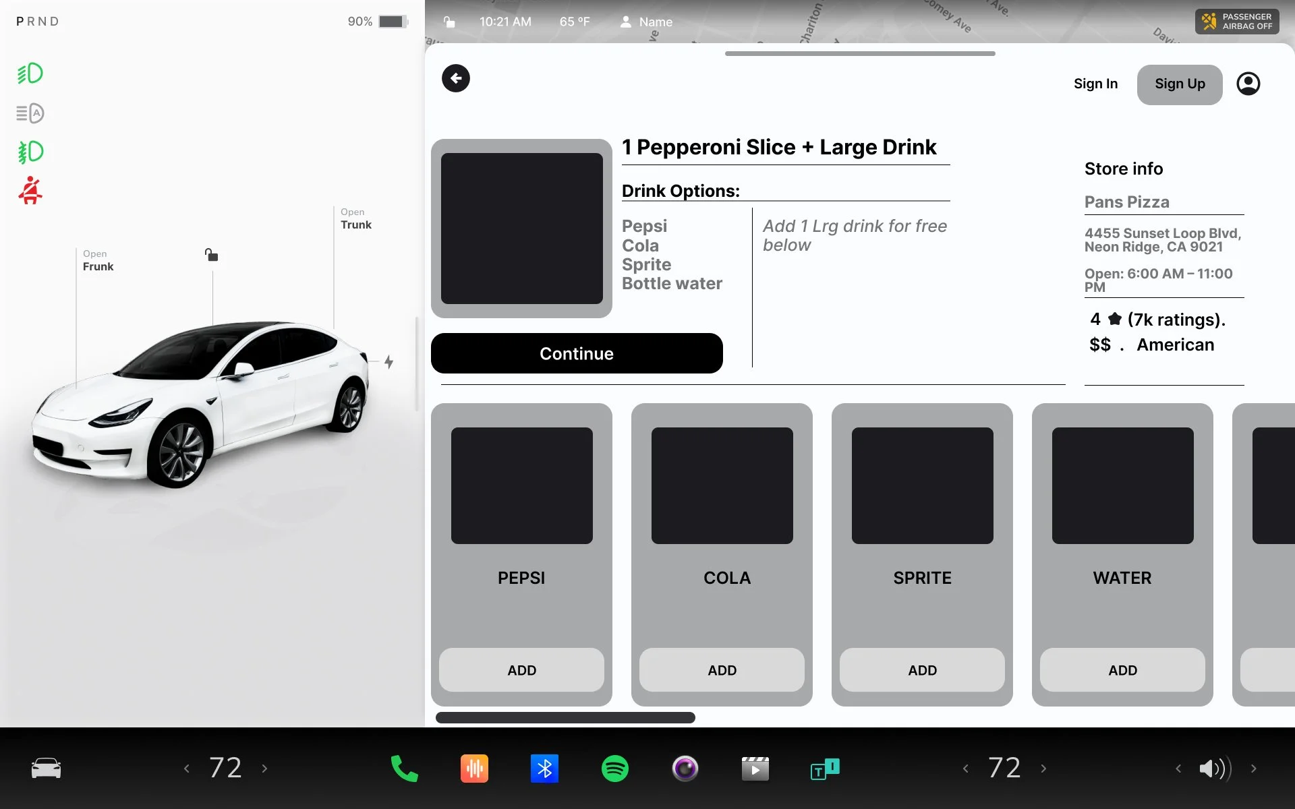This screenshot has width=1295, height=809.
Task: Click Sign In link
Action: tap(1095, 84)
